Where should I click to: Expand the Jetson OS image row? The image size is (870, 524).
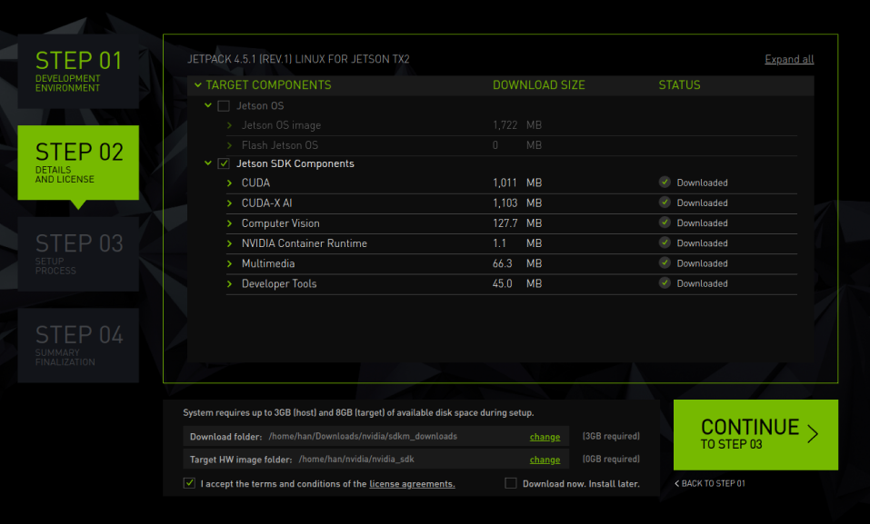pyautogui.click(x=229, y=125)
